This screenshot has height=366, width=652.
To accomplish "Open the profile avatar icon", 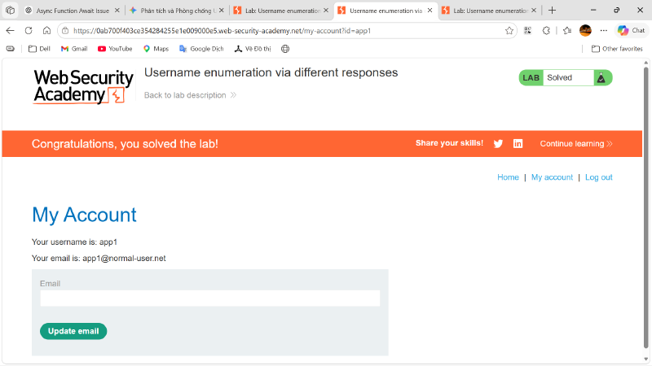I will click(x=585, y=30).
